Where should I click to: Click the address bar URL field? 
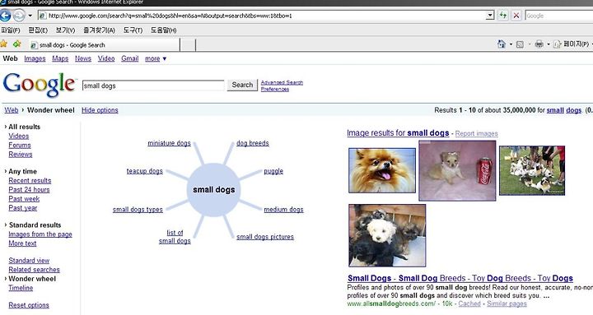tap(262, 16)
